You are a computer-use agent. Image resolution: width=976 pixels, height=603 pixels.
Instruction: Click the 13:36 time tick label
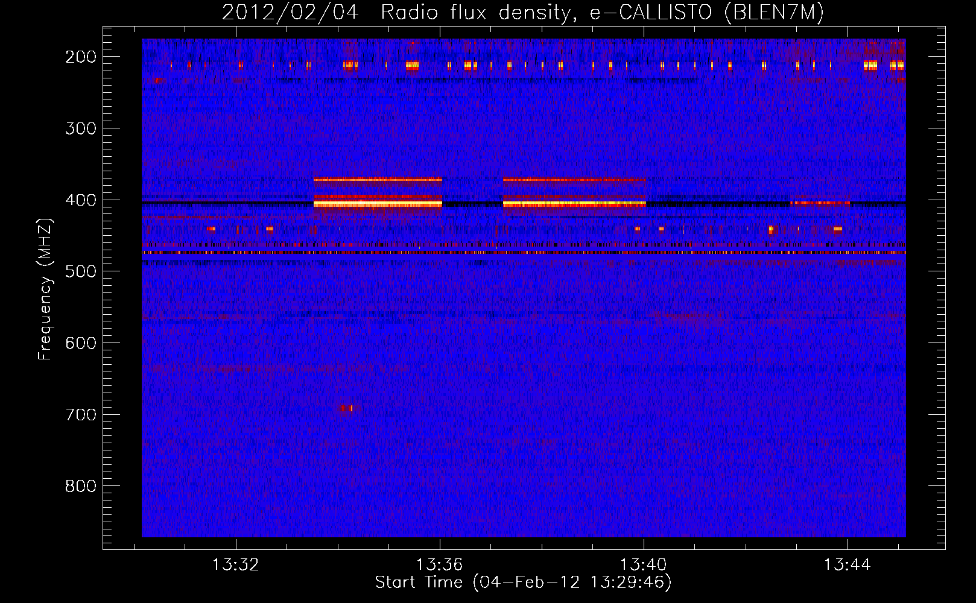[x=440, y=565]
